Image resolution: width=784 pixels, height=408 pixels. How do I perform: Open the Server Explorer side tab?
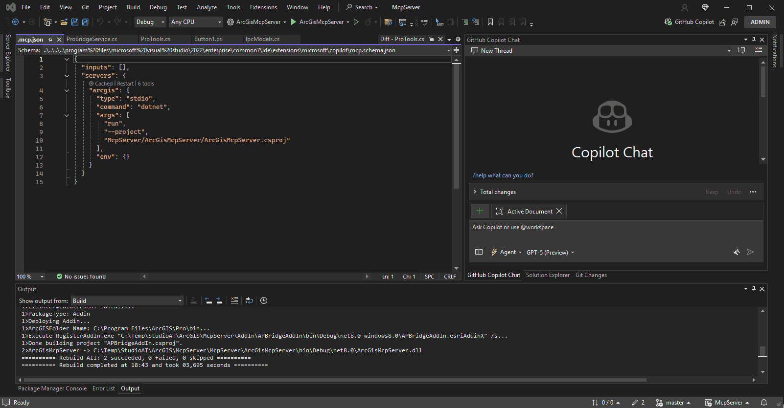[8, 53]
